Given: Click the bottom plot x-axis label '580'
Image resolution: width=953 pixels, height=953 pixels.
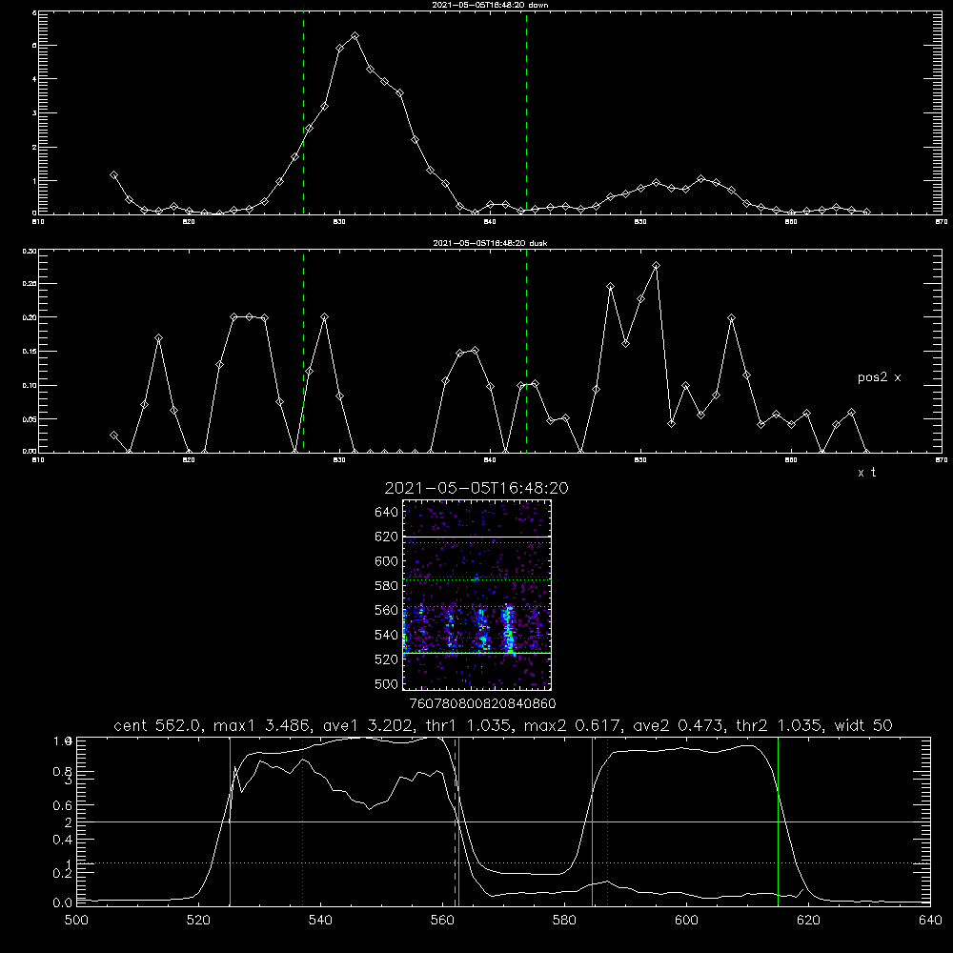Looking at the screenshot, I should 564,921.
